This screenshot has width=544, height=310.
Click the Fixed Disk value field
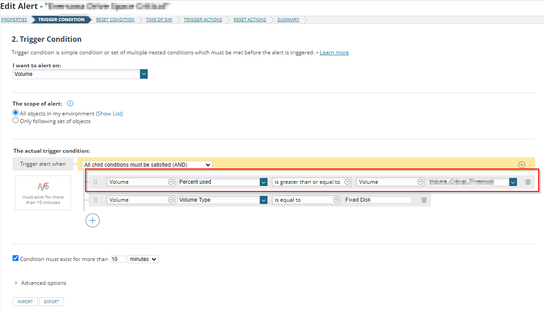click(378, 200)
